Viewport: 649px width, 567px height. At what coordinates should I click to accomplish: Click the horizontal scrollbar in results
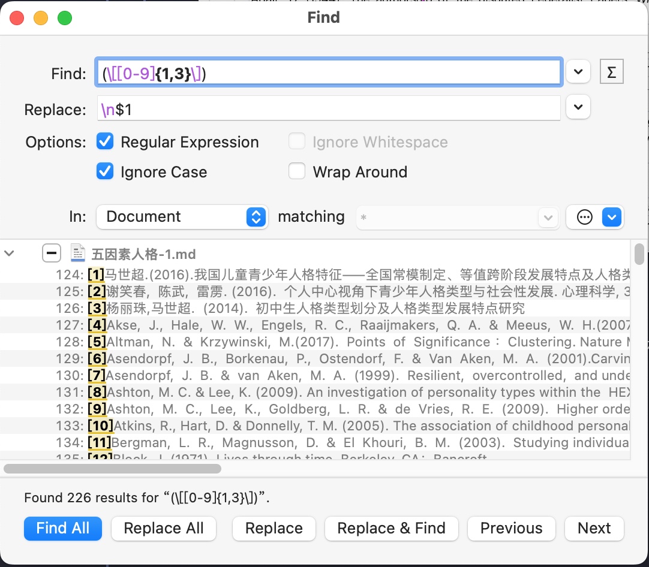pyautogui.click(x=109, y=468)
